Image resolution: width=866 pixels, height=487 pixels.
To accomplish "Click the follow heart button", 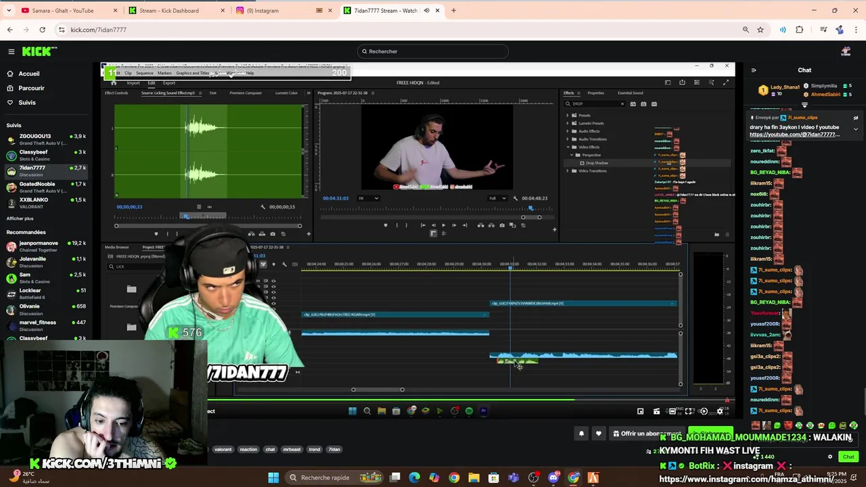I will (598, 434).
